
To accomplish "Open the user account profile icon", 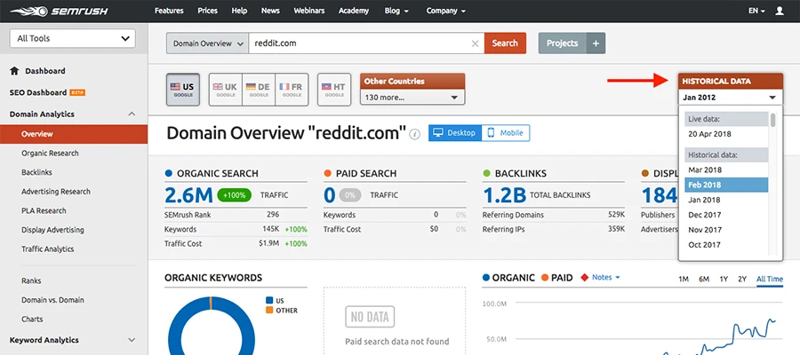I will click(780, 11).
